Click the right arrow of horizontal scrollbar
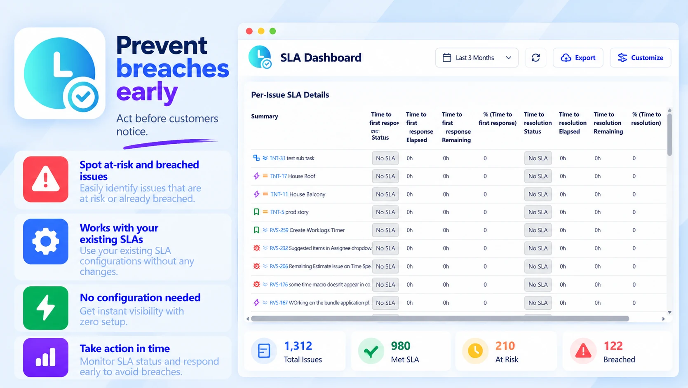The image size is (688, 388). (x=663, y=319)
